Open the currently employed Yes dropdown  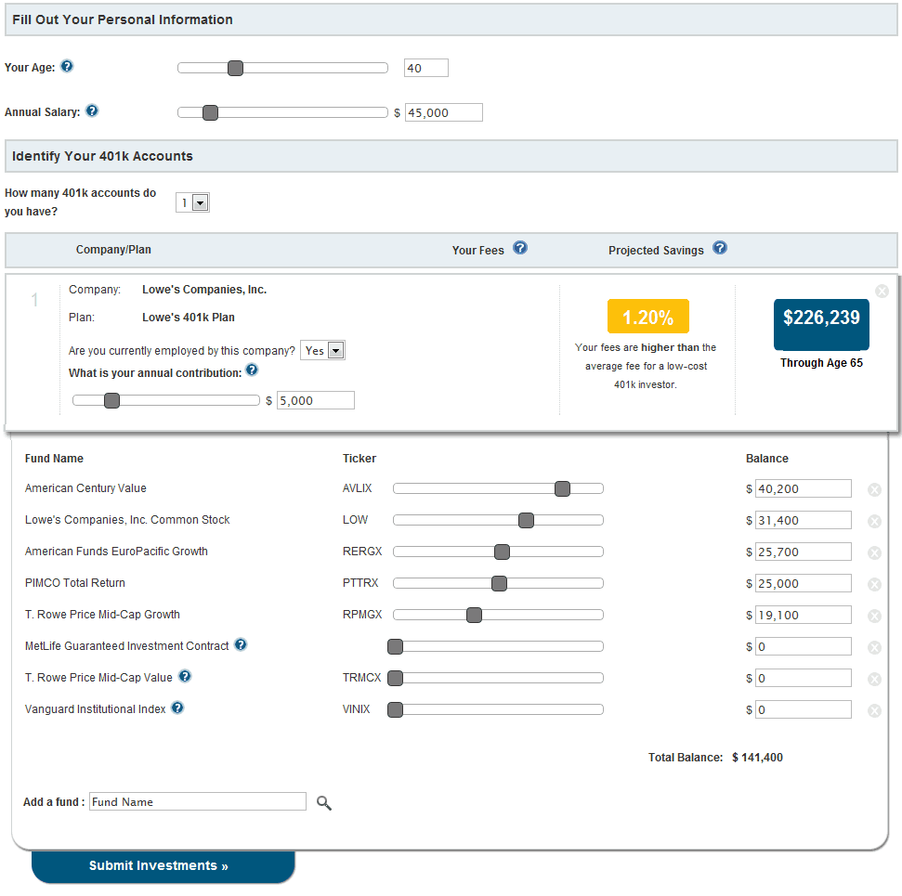tap(335, 351)
